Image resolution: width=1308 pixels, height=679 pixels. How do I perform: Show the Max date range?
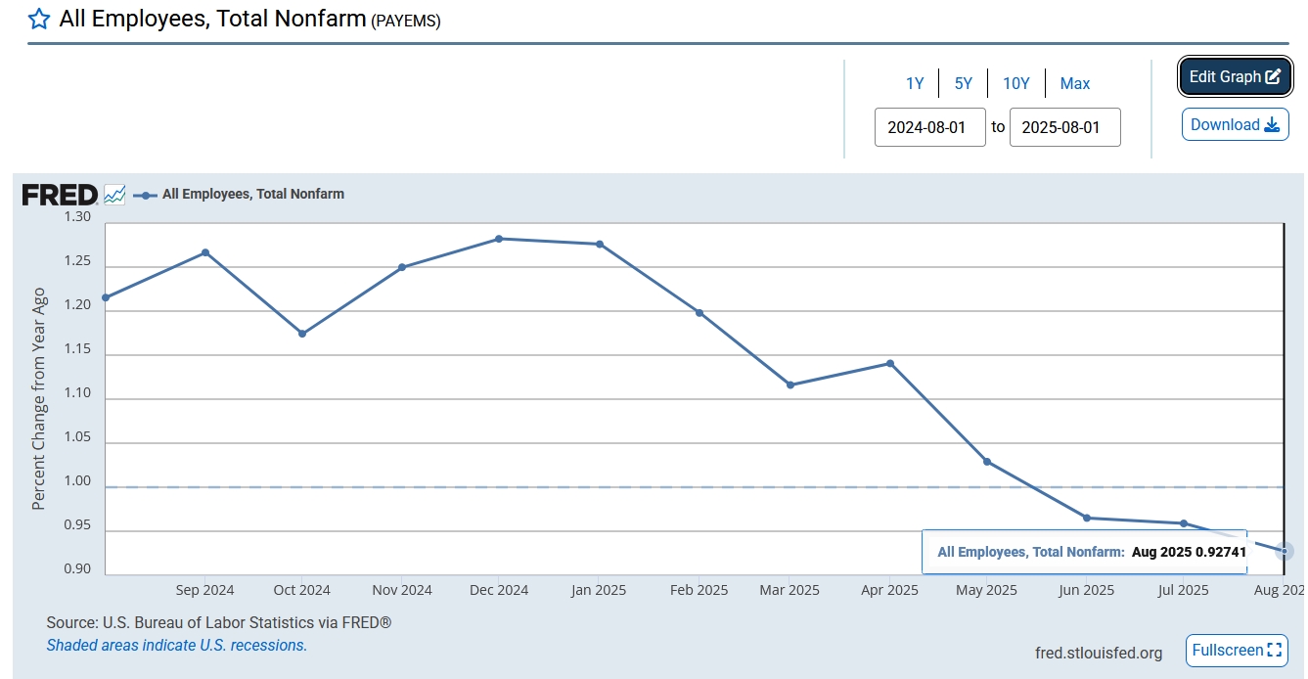click(x=1075, y=84)
